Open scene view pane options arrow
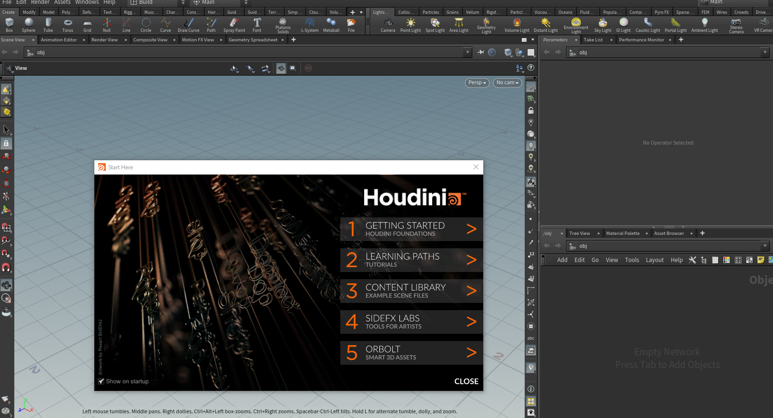 tap(533, 40)
